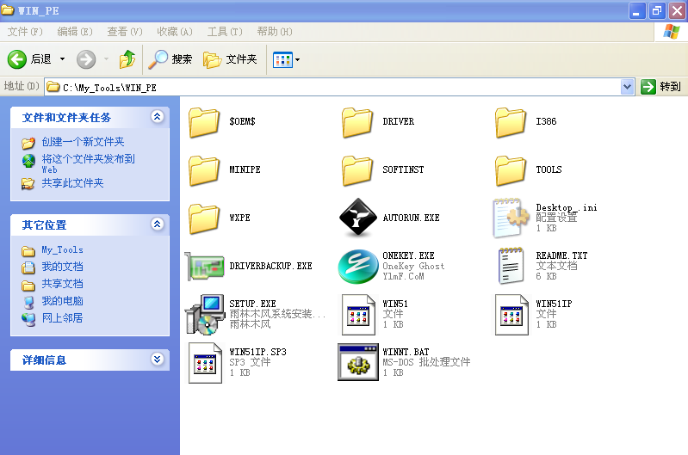
Task: Open the 查看(V) menu
Action: (125, 32)
